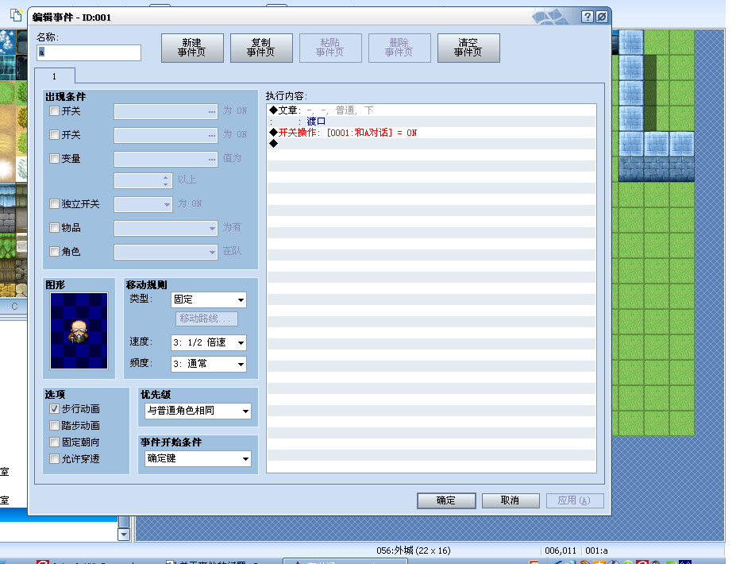
Task: Uncheck the 步行动画 option
Action: [55, 408]
